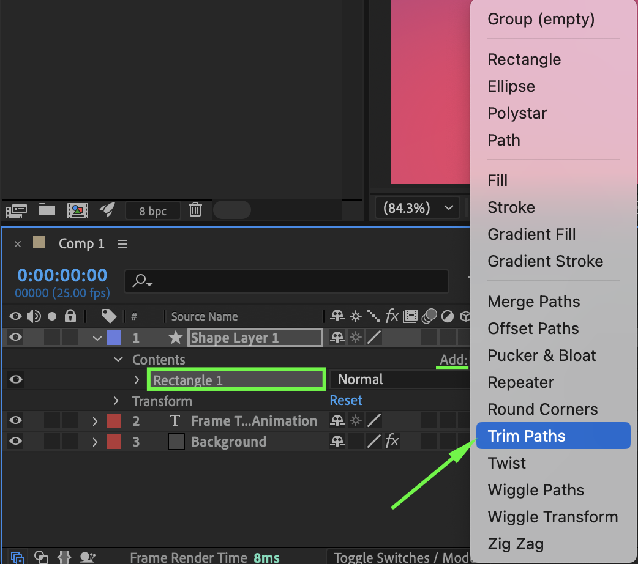This screenshot has height=564, width=638.
Task: Click the red label color of Background layer
Action: coord(114,442)
